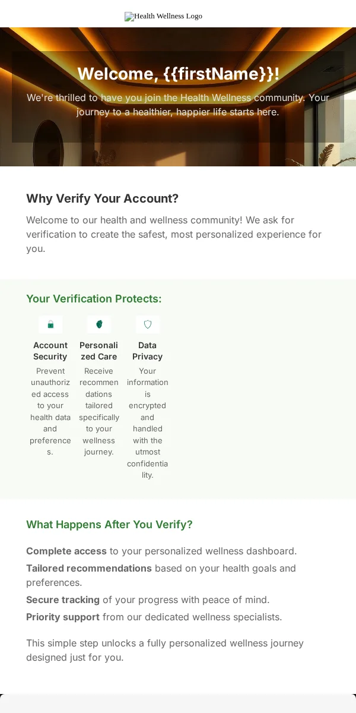Click the What Happens After You Verify? heading
Viewport: 356px width, 713px height.
tap(109, 525)
